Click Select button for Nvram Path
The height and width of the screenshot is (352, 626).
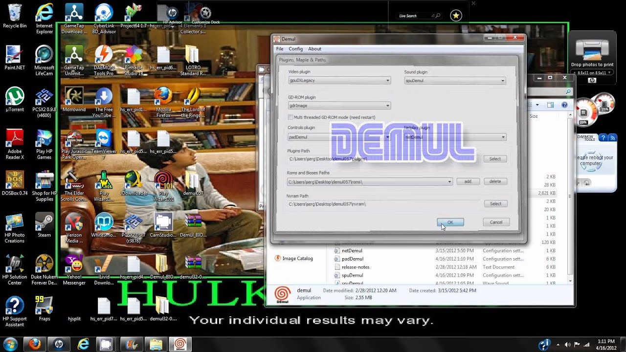click(495, 204)
